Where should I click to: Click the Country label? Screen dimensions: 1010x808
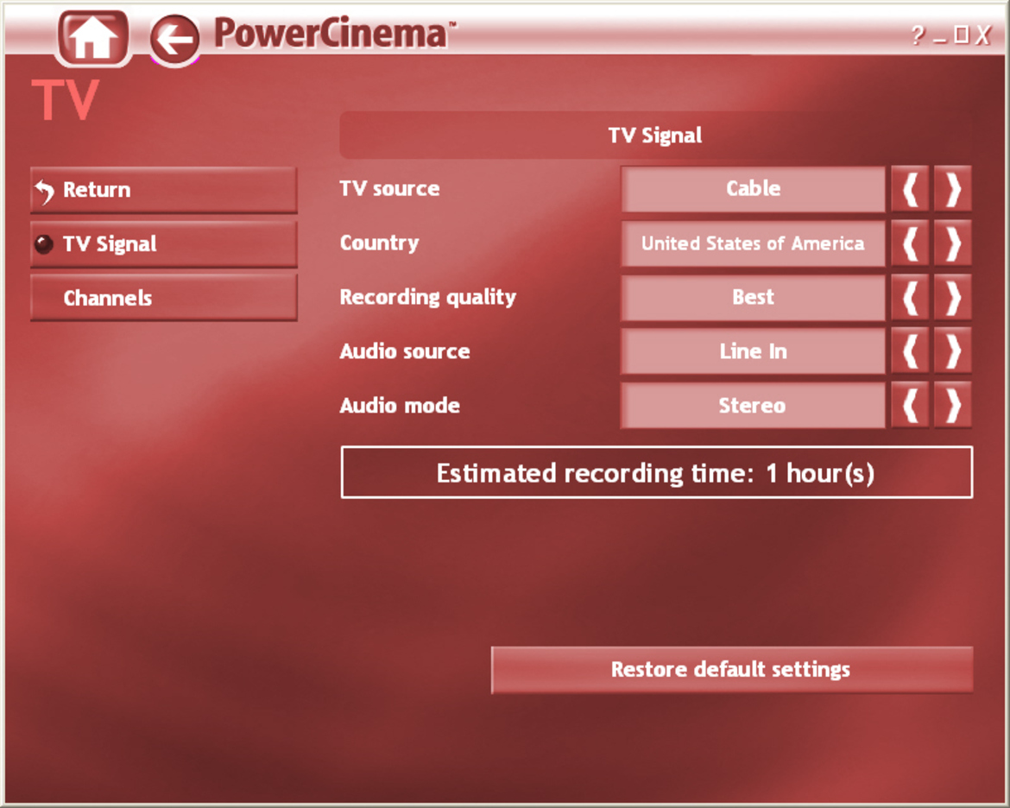tap(379, 243)
